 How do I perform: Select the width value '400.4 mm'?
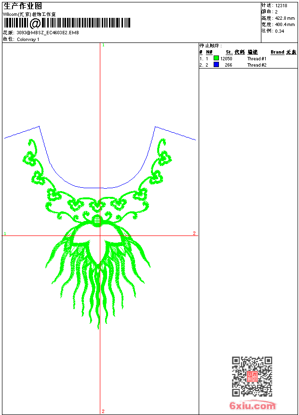click(x=285, y=25)
